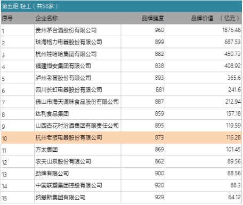This screenshot has width=243, height=205.
Task: Select the 贵州茅台酒股份有限公司 cell
Action: coord(78,30)
